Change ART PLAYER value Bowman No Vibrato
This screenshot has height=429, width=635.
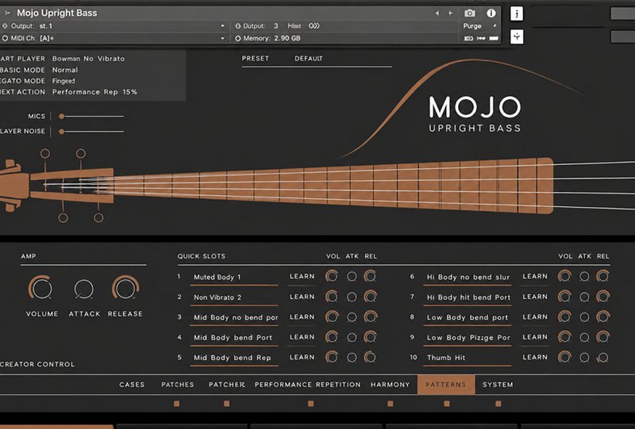tap(88, 59)
